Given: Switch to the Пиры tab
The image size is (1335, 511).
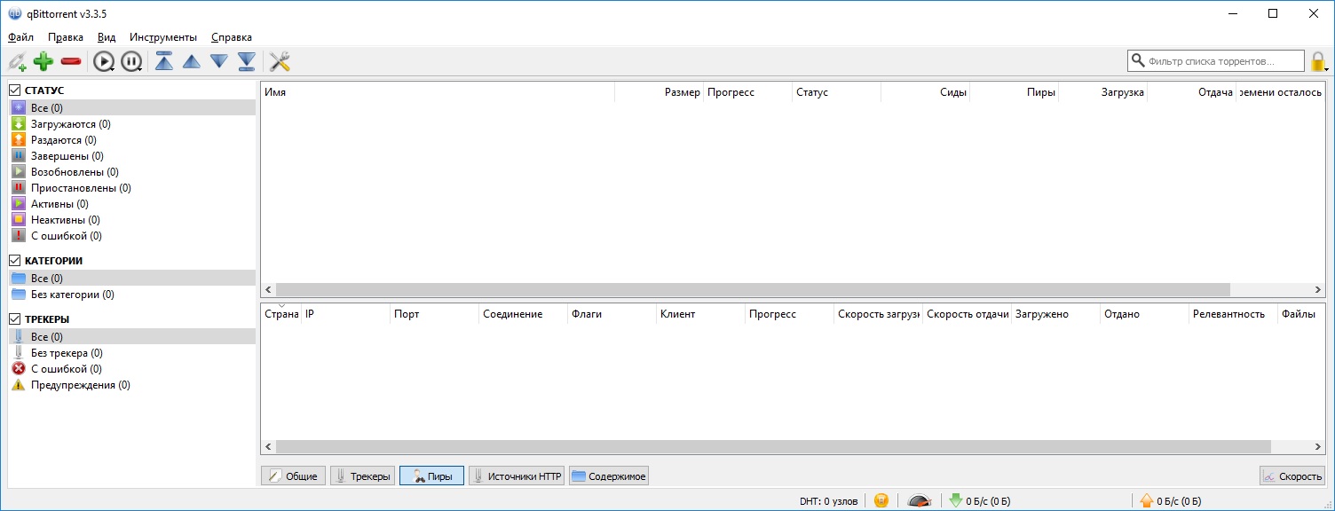Looking at the screenshot, I should [431, 476].
